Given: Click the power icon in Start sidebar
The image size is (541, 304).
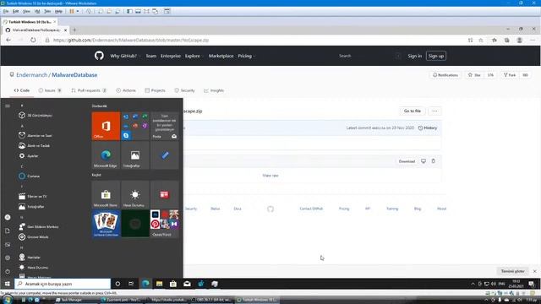Looking at the screenshot, I should point(8,271).
